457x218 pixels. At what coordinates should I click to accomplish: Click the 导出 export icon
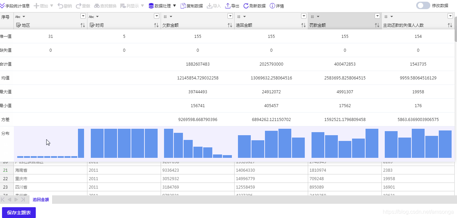tap(228, 6)
